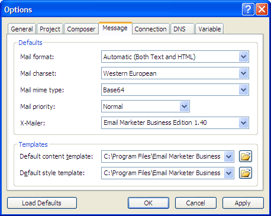Expand the Mail charset dropdown arrow
This screenshot has height=216, width=271.
[x=244, y=73]
